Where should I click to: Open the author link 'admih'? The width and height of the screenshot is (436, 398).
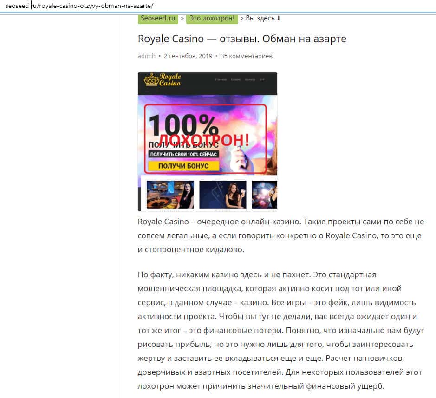pyautogui.click(x=147, y=56)
